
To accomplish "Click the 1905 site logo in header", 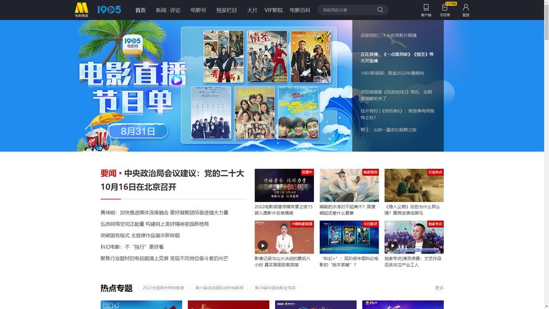I will pos(109,10).
